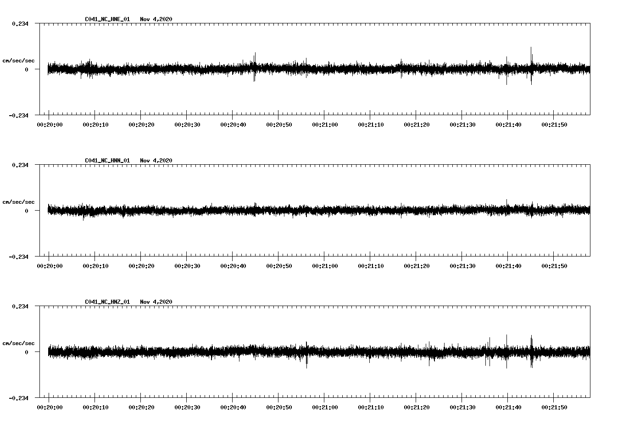The image size is (623, 424).
Task: Click the cm/sec/sec unit label on middle plot
Action: pos(19,201)
